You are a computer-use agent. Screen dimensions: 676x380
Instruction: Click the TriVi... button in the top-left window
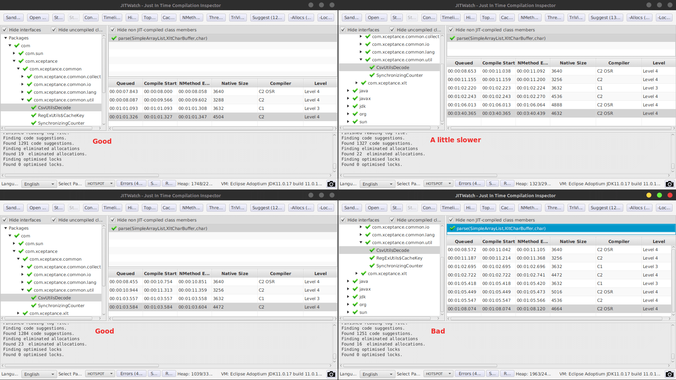(x=237, y=18)
